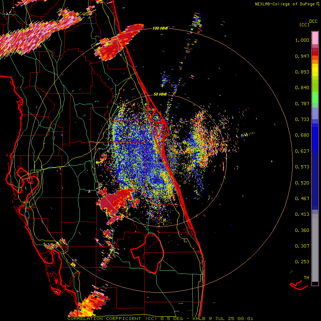Select the 0.467 scale value
This screenshot has width=321, height=321.
[x=302, y=199]
